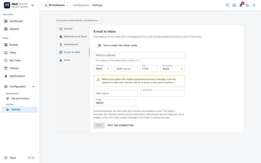Click the Attachments paperclip icon

point(61,44)
